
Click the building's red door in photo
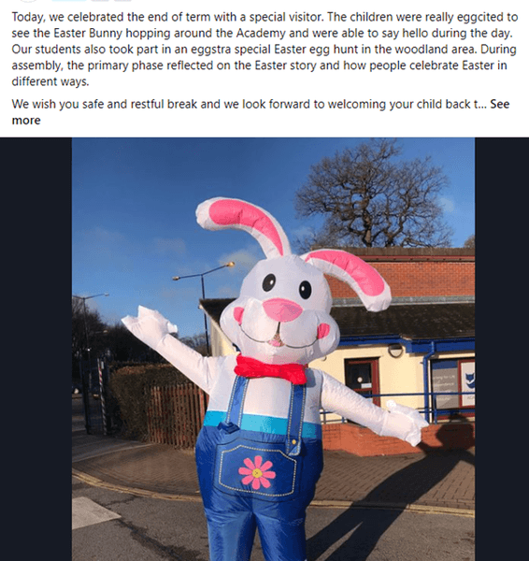pyautogui.click(x=362, y=381)
